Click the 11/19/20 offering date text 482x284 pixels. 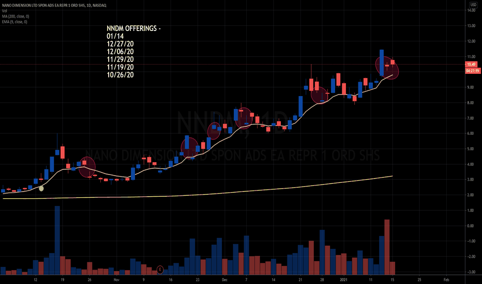(x=120, y=67)
